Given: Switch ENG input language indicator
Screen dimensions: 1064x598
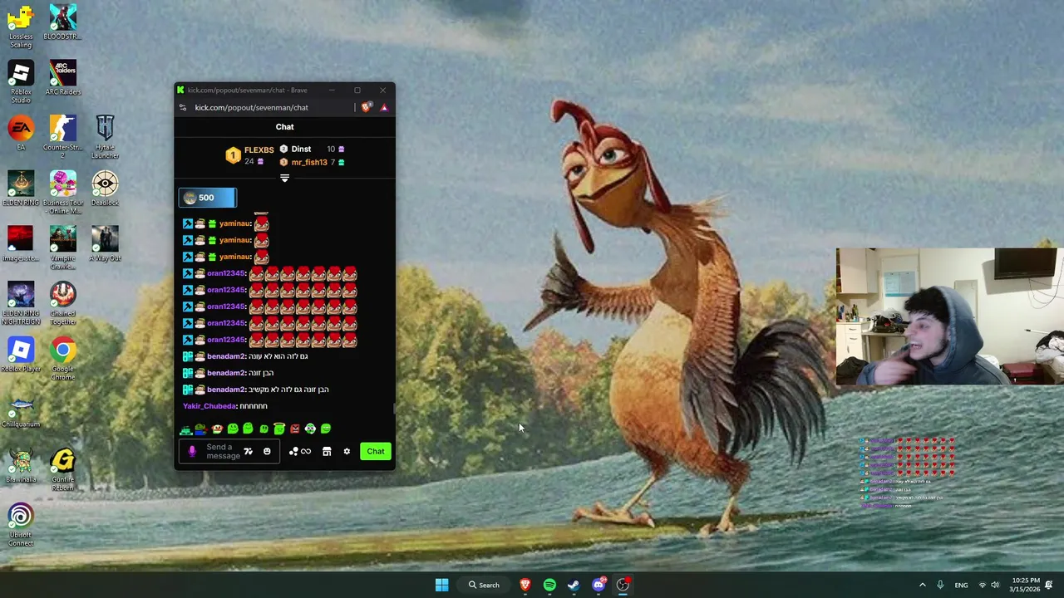Looking at the screenshot, I should click(x=961, y=585).
